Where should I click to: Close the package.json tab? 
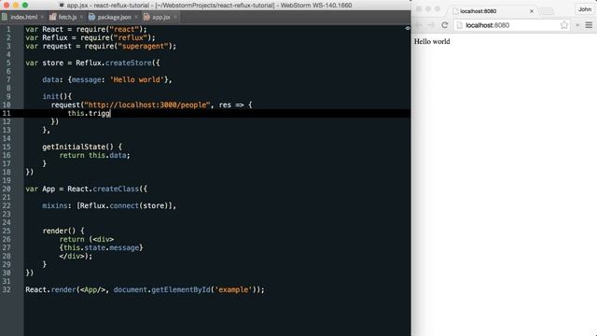[136, 17]
